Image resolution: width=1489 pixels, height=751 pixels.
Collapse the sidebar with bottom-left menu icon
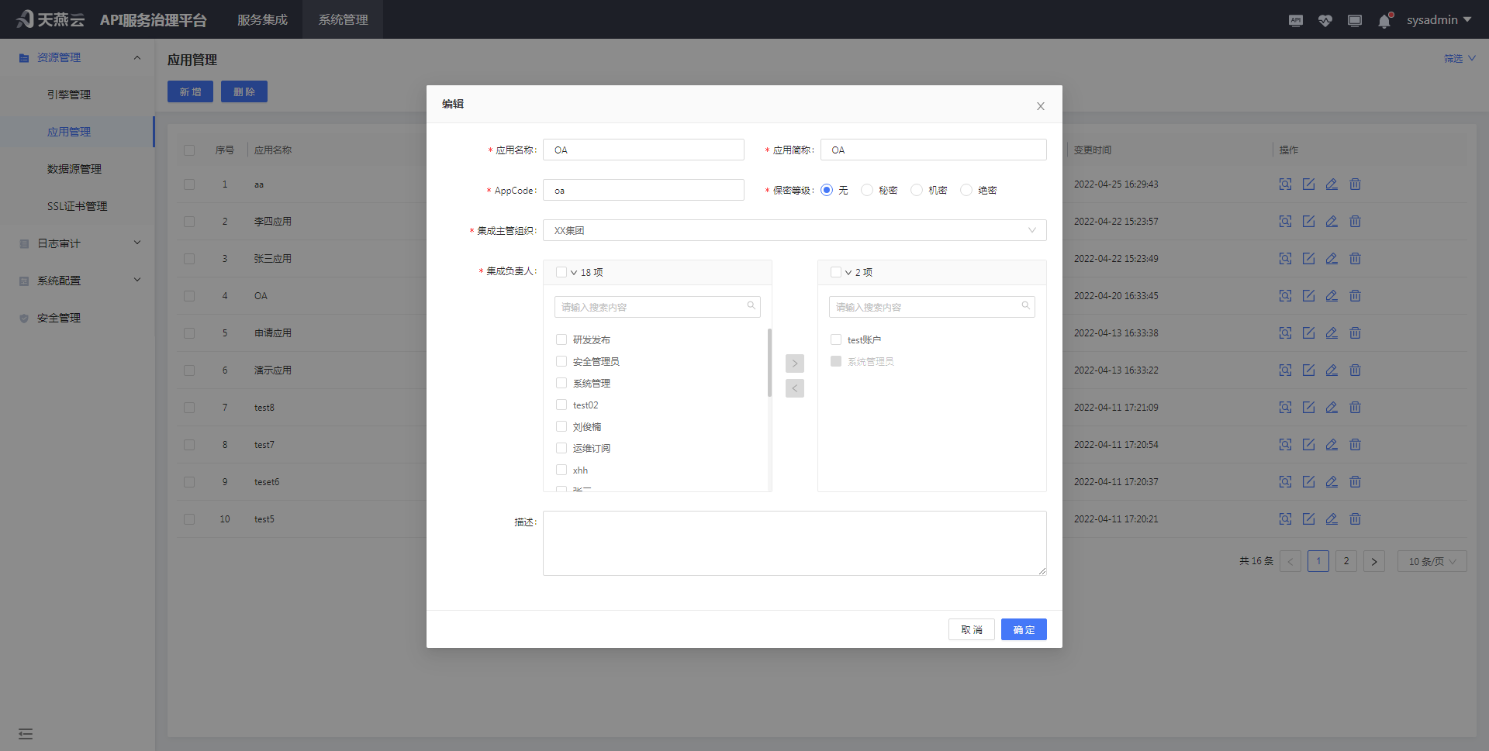coord(26,733)
